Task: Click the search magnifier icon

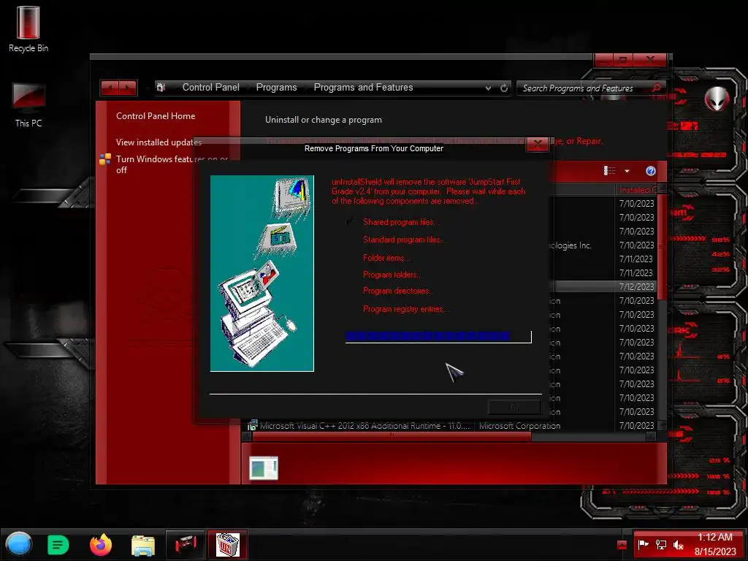Action: pos(657,88)
